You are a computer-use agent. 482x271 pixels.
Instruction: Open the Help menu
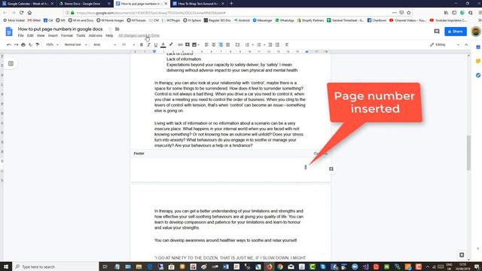click(109, 35)
